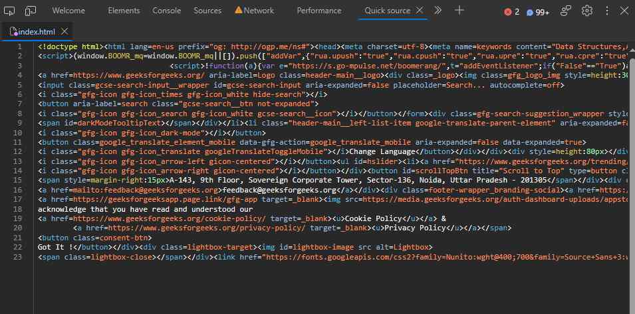
Task: Click google_translate_element_mobile class text
Action: 168,142
